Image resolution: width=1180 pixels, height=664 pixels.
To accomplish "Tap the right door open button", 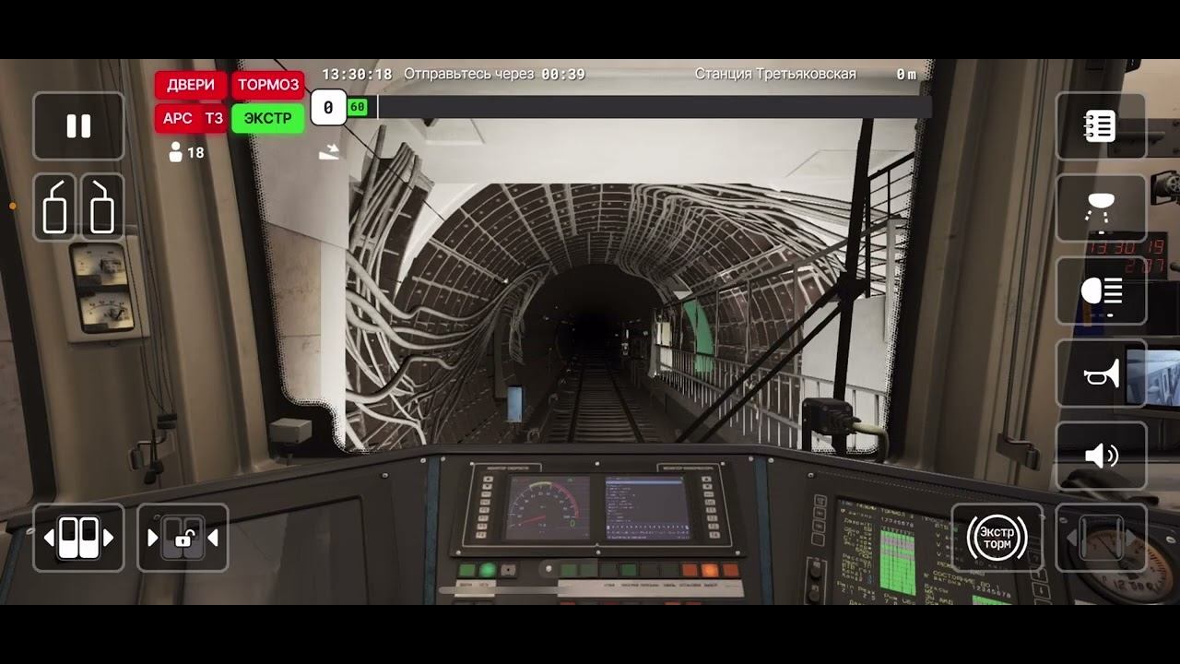I will pyautogui.click(x=101, y=207).
